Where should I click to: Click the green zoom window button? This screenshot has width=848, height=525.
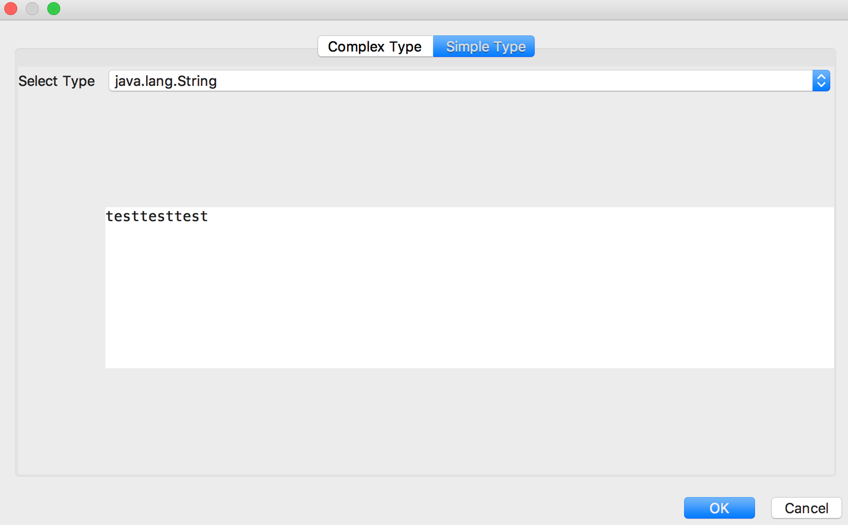(54, 9)
